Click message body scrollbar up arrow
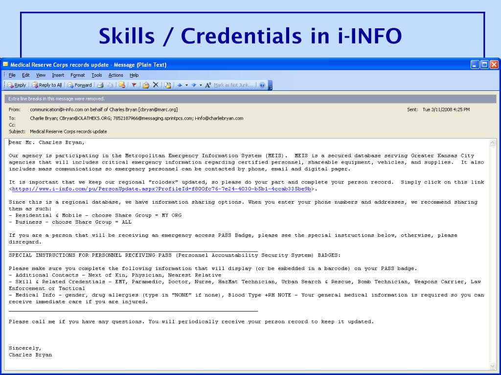The width and height of the screenshot is (501, 375). coord(493,143)
